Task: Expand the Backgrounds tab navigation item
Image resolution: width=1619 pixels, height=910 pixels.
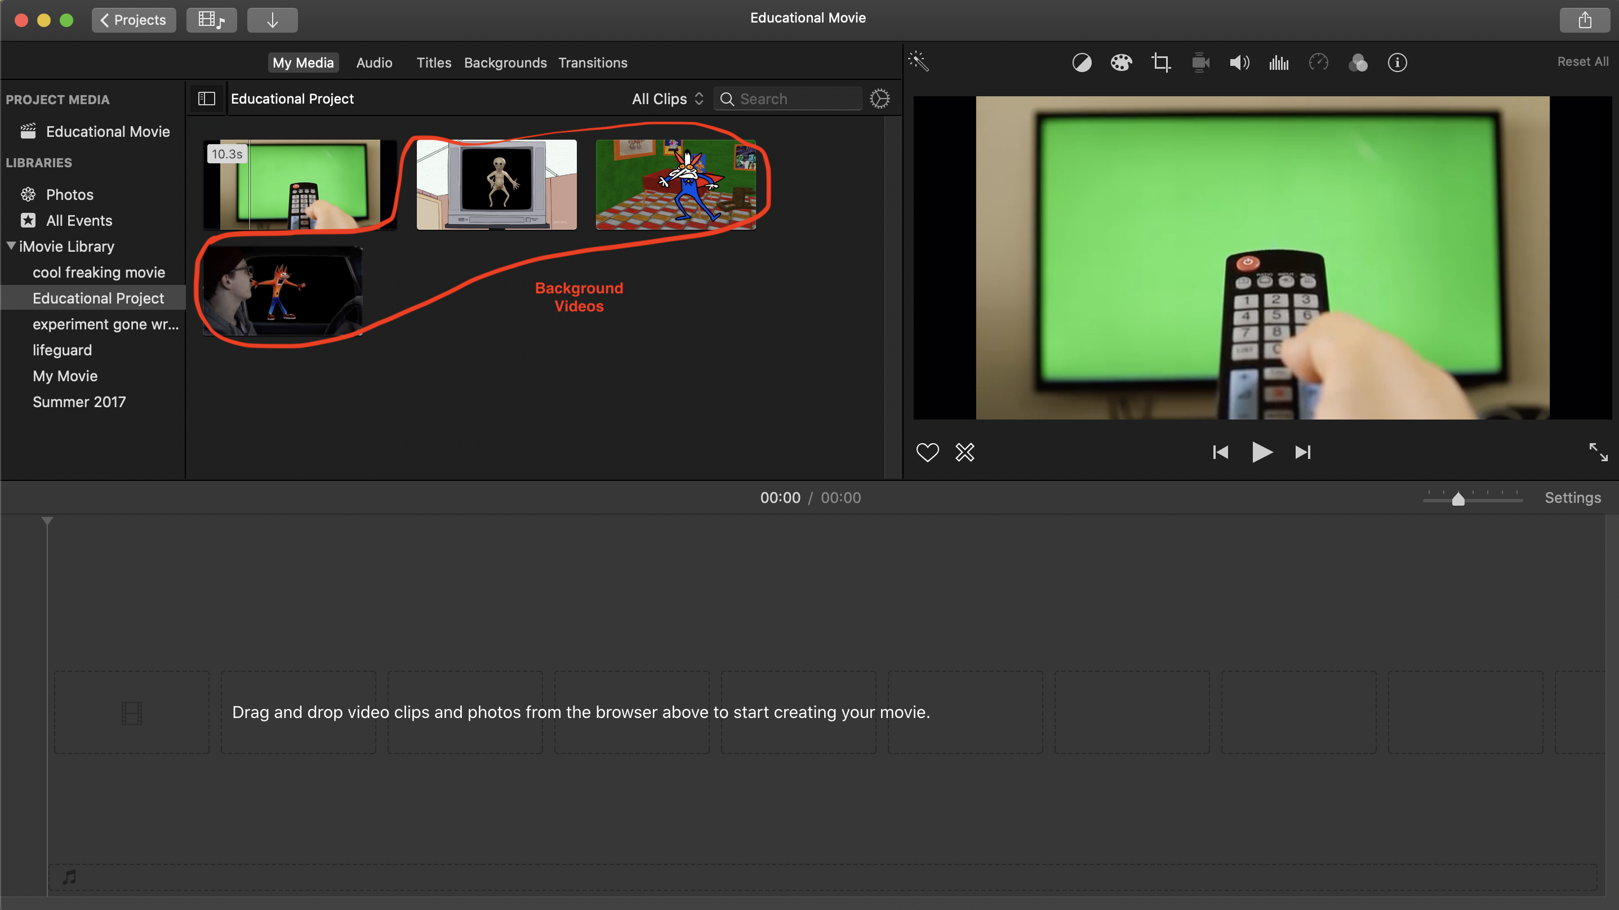Action: click(505, 62)
